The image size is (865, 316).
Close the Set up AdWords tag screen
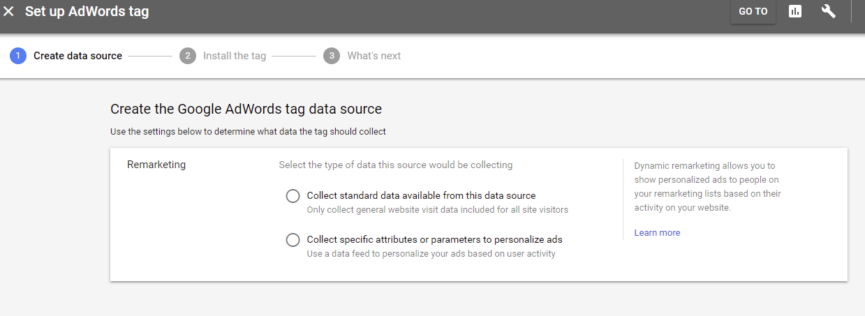point(9,12)
